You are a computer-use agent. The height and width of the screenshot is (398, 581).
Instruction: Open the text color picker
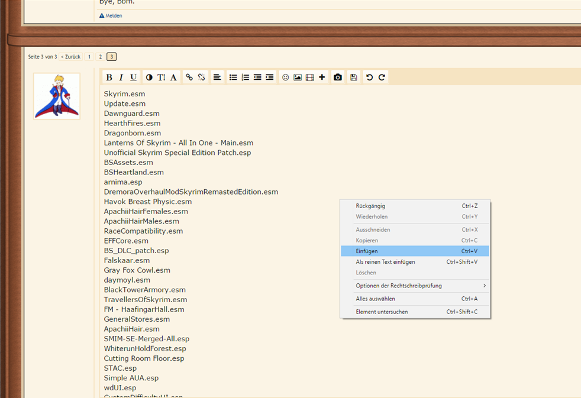149,77
